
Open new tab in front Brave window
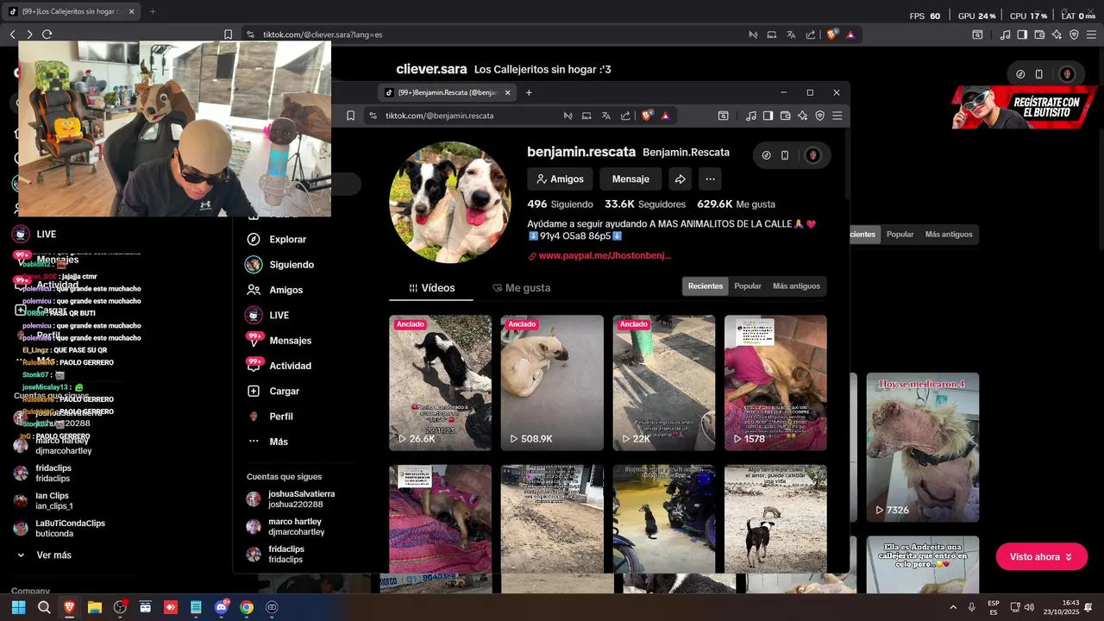[x=529, y=92]
